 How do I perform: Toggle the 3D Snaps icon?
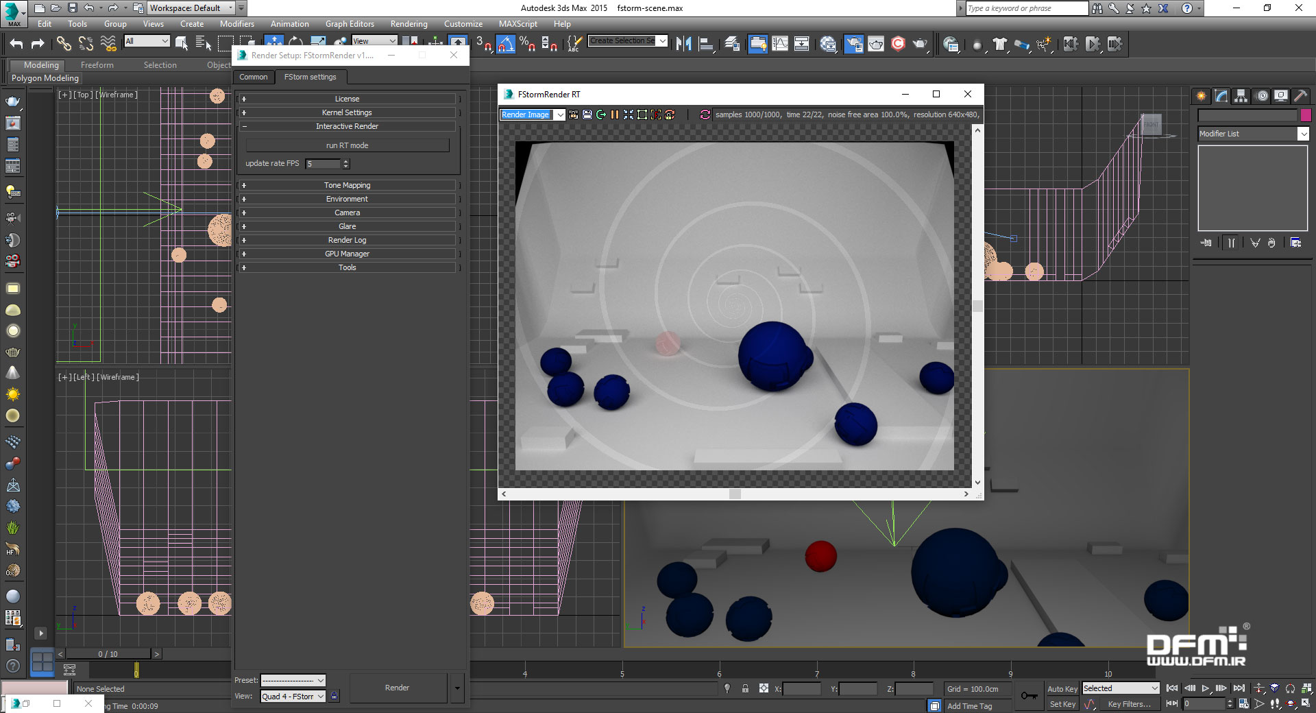coord(484,44)
